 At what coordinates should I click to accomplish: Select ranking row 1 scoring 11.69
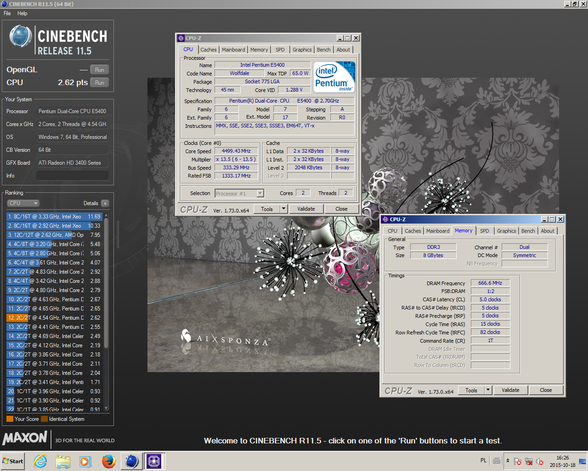[54, 217]
